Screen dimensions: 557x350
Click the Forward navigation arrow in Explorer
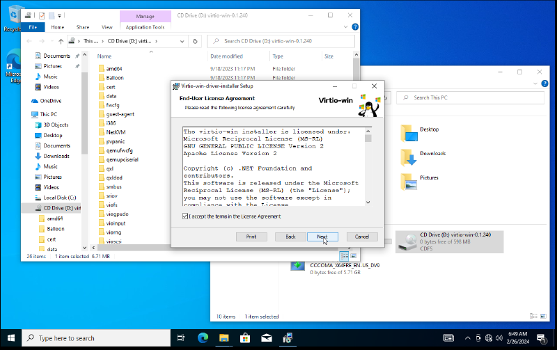pos(42,42)
